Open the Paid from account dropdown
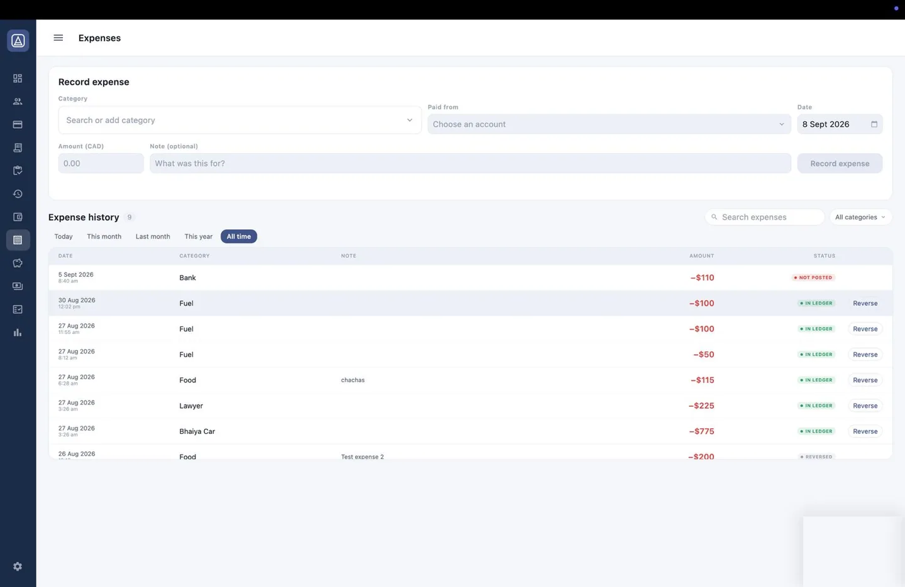Viewport: 905px width, 587px height. click(x=609, y=124)
